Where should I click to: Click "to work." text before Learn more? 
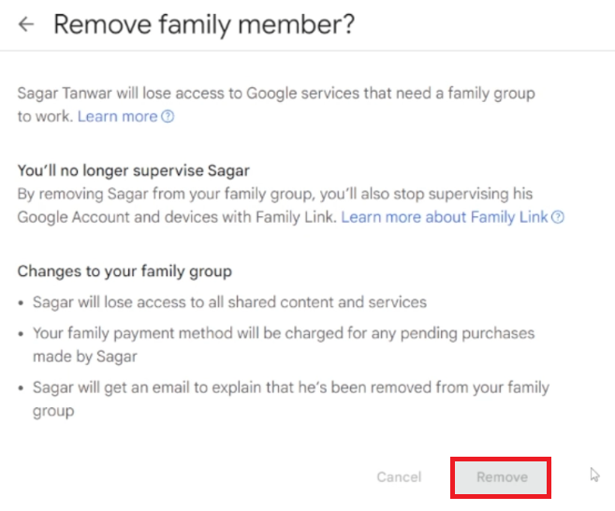click(45, 116)
